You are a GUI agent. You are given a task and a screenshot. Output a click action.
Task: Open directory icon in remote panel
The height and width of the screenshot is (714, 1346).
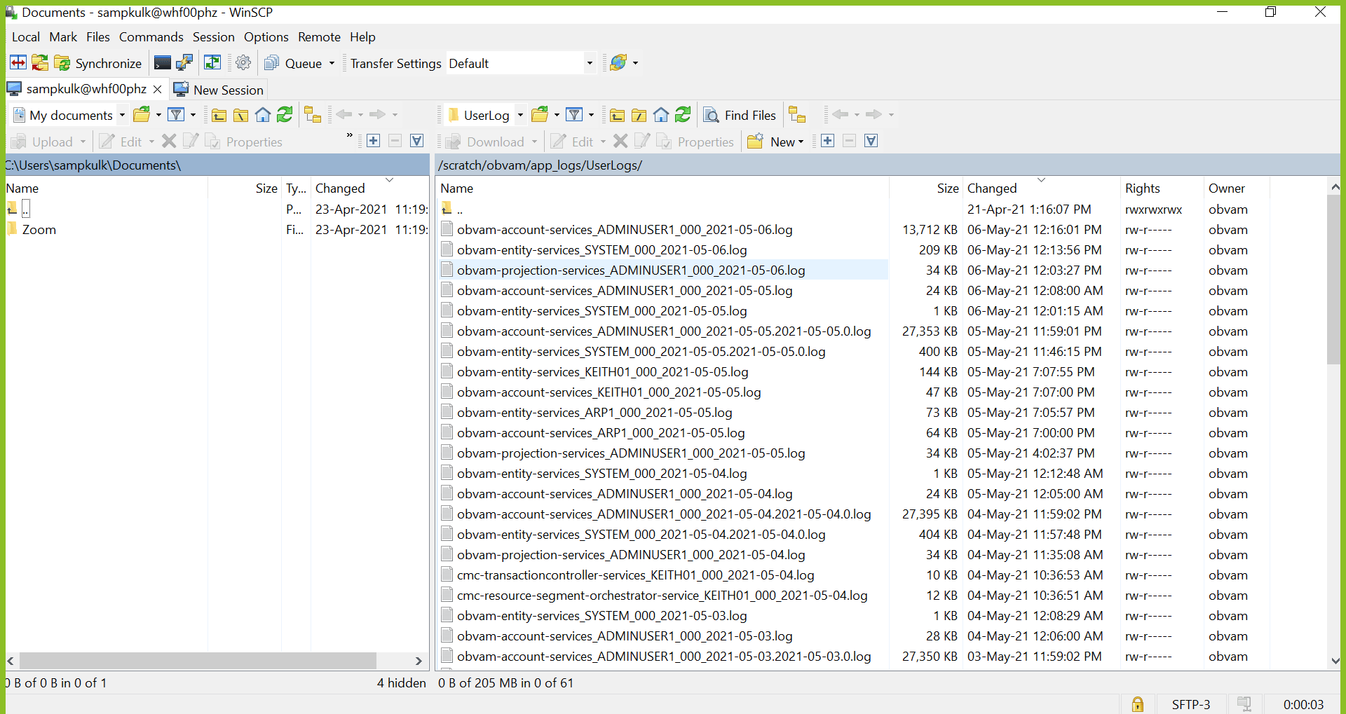pos(541,115)
